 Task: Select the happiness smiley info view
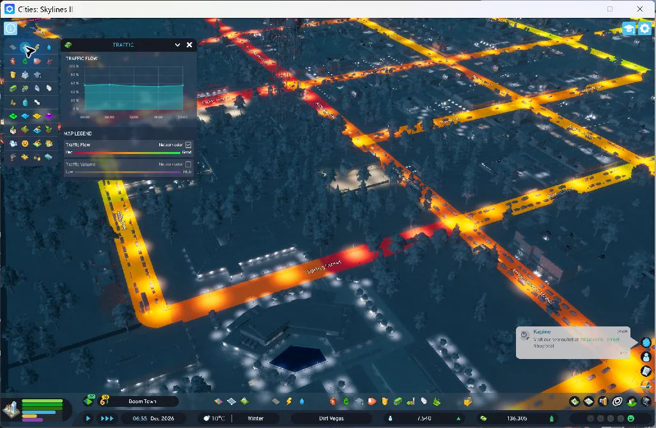(x=25, y=143)
